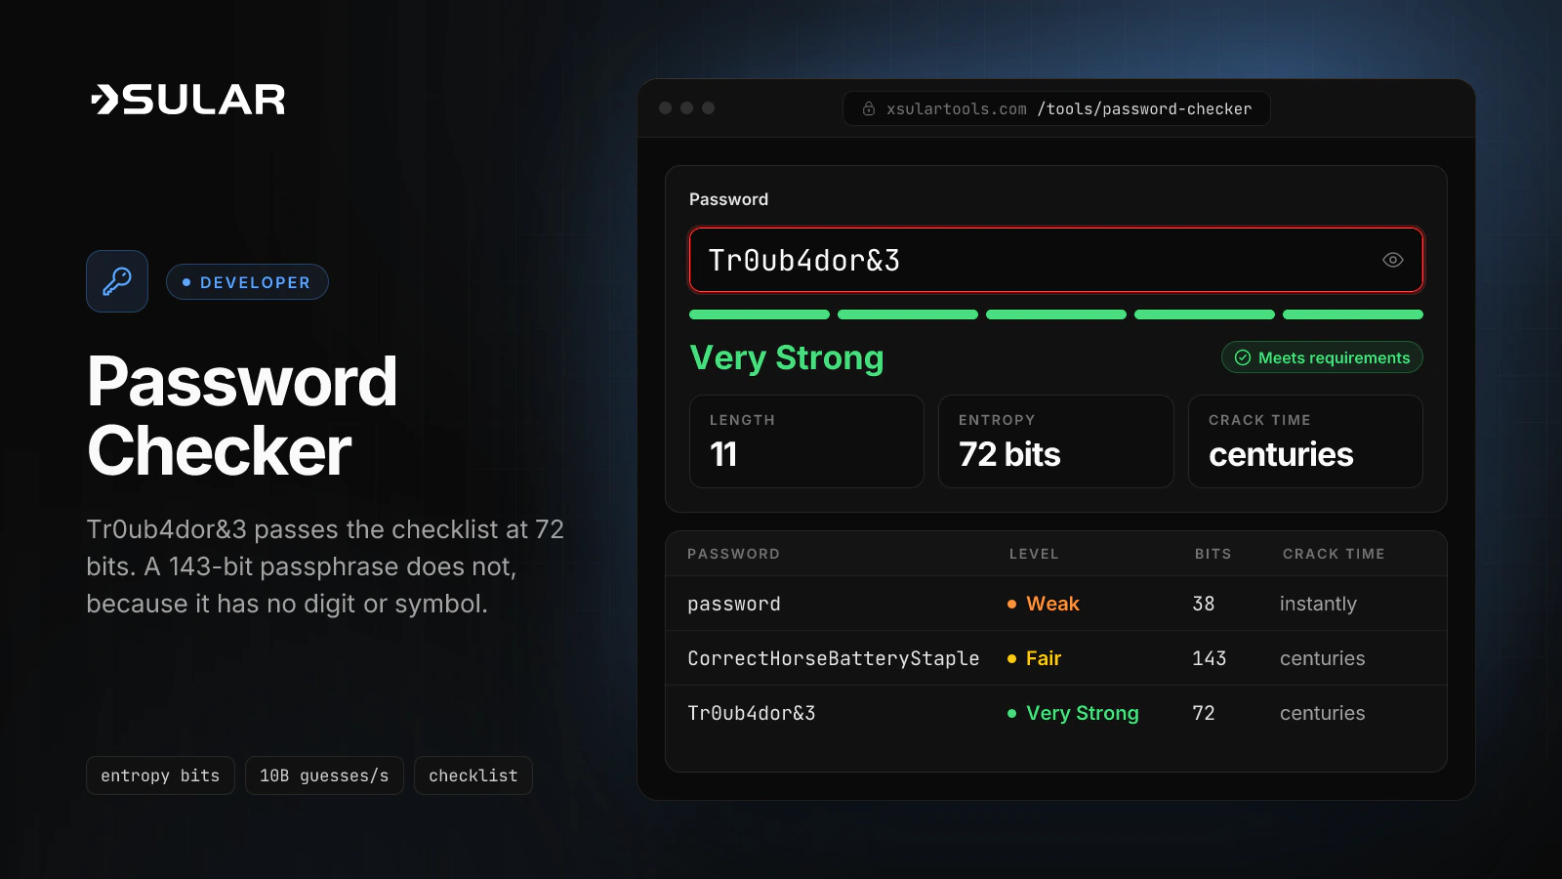The height and width of the screenshot is (879, 1562).
Task: Select the DEVELOPER badge
Action: 247,282
